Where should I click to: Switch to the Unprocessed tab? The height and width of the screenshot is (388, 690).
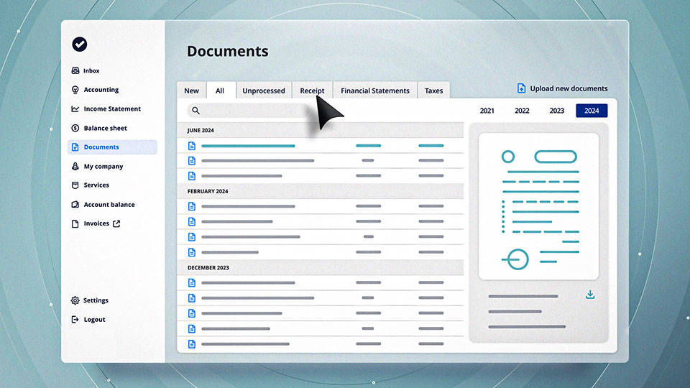coord(263,91)
